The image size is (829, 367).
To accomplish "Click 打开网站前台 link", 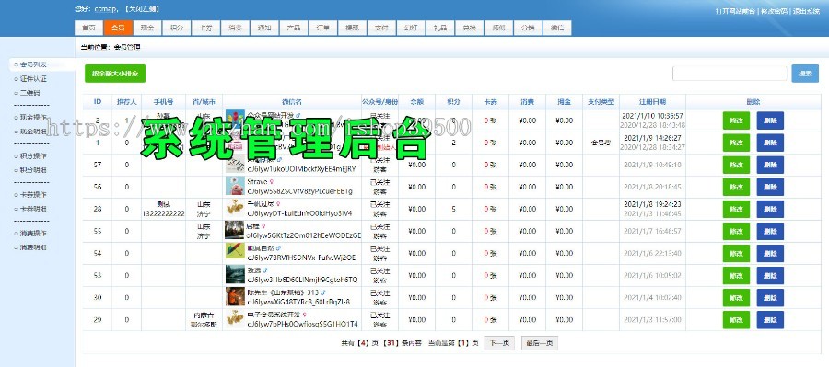I will [735, 11].
